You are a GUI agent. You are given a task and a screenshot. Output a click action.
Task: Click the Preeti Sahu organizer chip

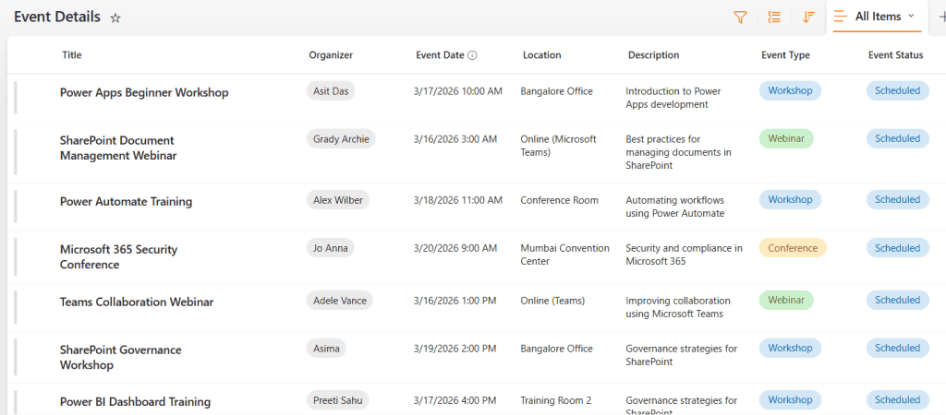click(337, 400)
